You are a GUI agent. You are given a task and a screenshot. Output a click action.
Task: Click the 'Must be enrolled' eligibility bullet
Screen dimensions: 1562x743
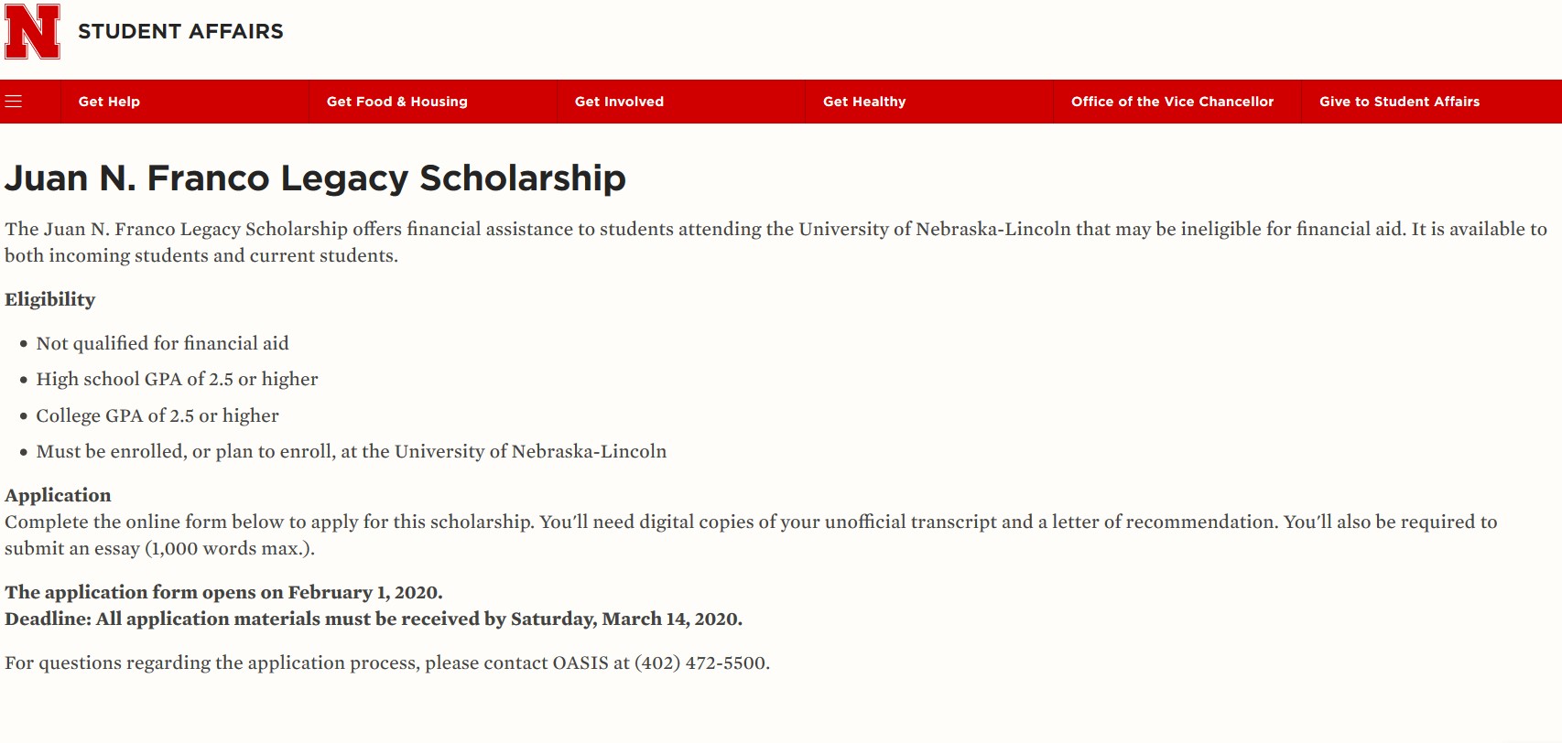(351, 451)
